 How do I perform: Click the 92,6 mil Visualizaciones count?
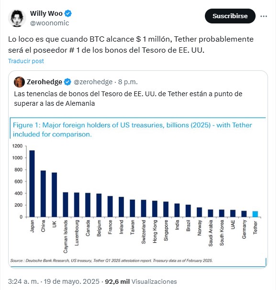141,281
